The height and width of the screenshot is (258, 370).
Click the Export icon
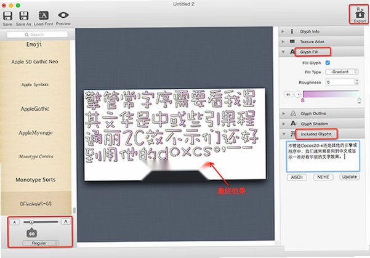[360, 14]
